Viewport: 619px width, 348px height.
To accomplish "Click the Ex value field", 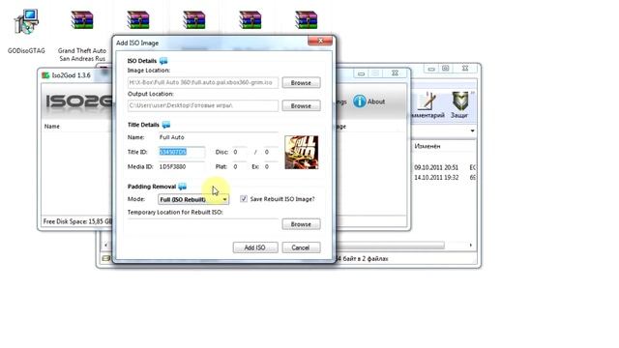I will point(271,166).
